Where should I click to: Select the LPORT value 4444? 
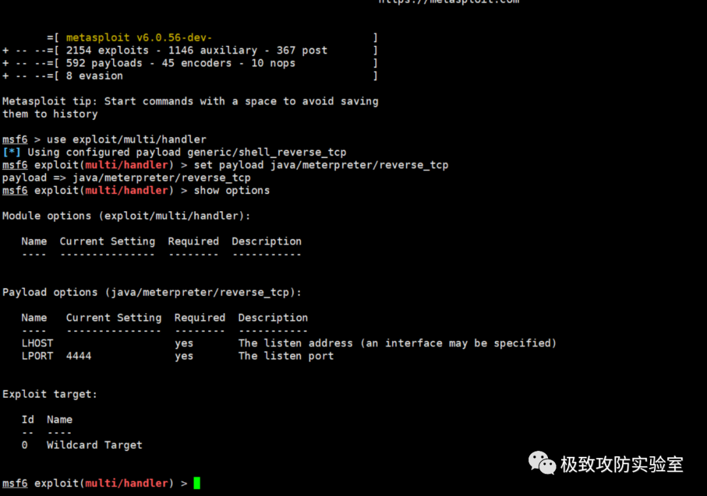79,356
